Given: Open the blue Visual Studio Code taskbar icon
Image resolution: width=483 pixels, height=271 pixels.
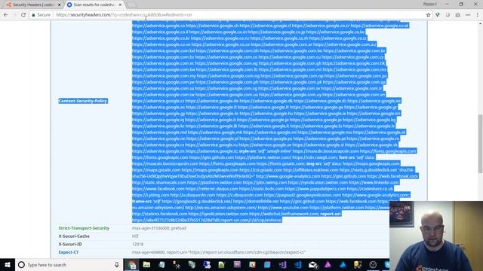Looking at the screenshot, I should point(297,264).
